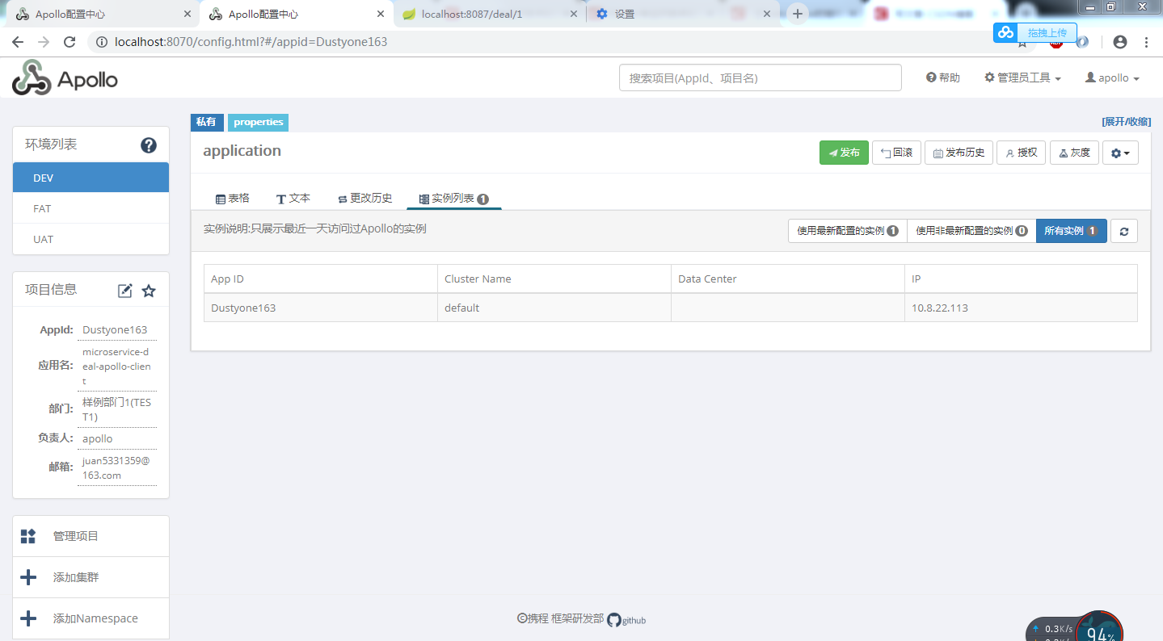Click the application namespace title
Image resolution: width=1163 pixels, height=641 pixels.
tap(242, 151)
